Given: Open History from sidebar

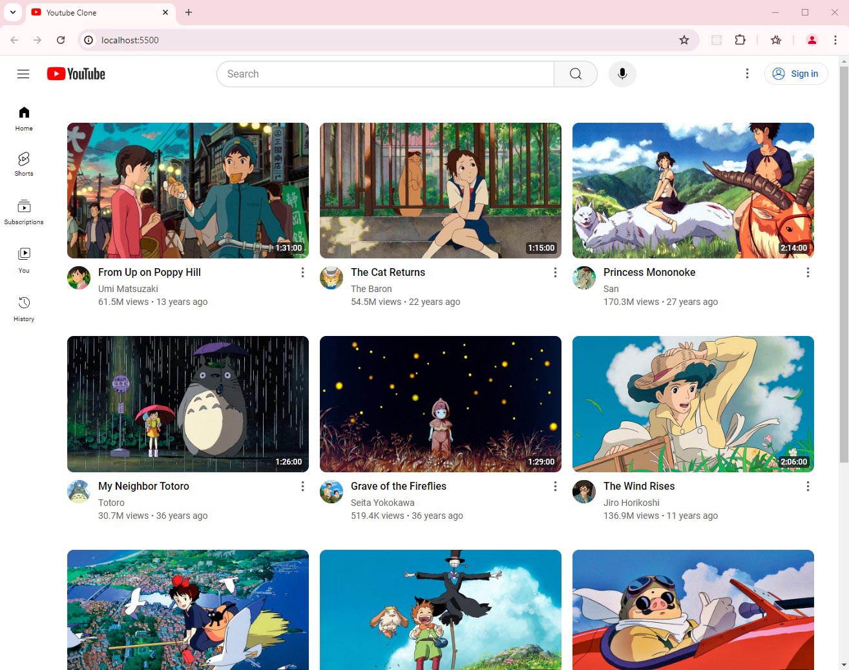Looking at the screenshot, I should click(24, 309).
